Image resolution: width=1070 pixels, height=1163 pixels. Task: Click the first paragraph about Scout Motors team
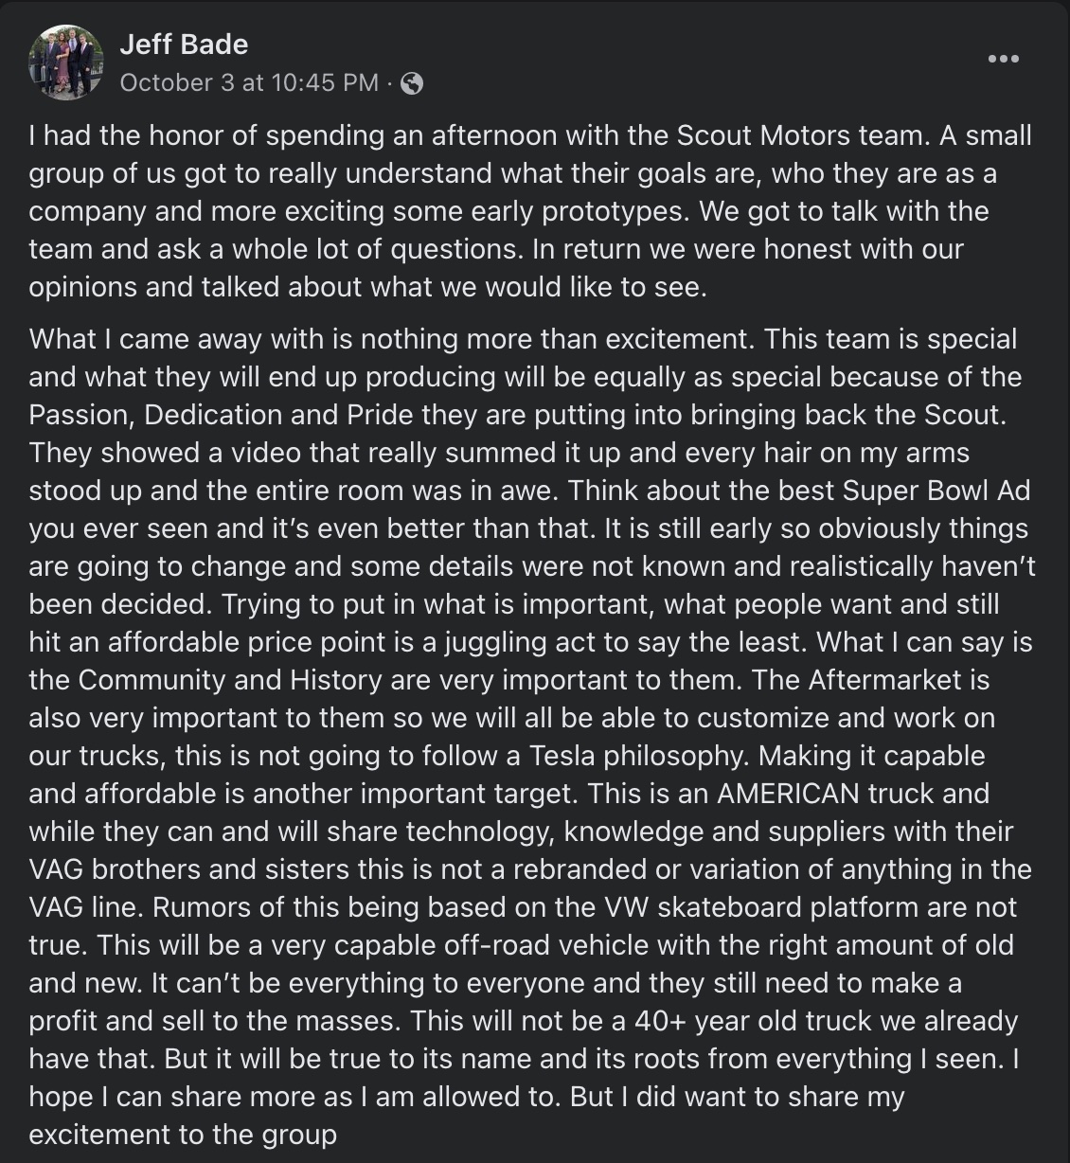click(x=530, y=211)
